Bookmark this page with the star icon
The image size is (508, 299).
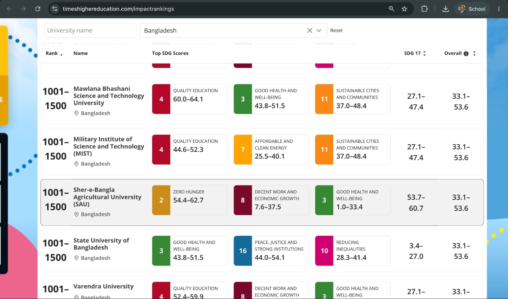click(x=404, y=9)
